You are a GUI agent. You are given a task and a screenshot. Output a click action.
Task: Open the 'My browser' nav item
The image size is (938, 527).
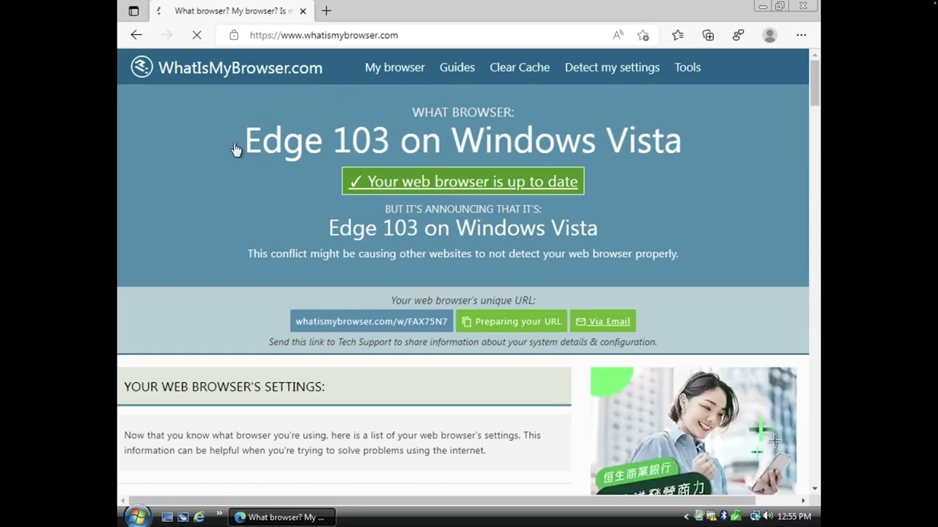395,67
